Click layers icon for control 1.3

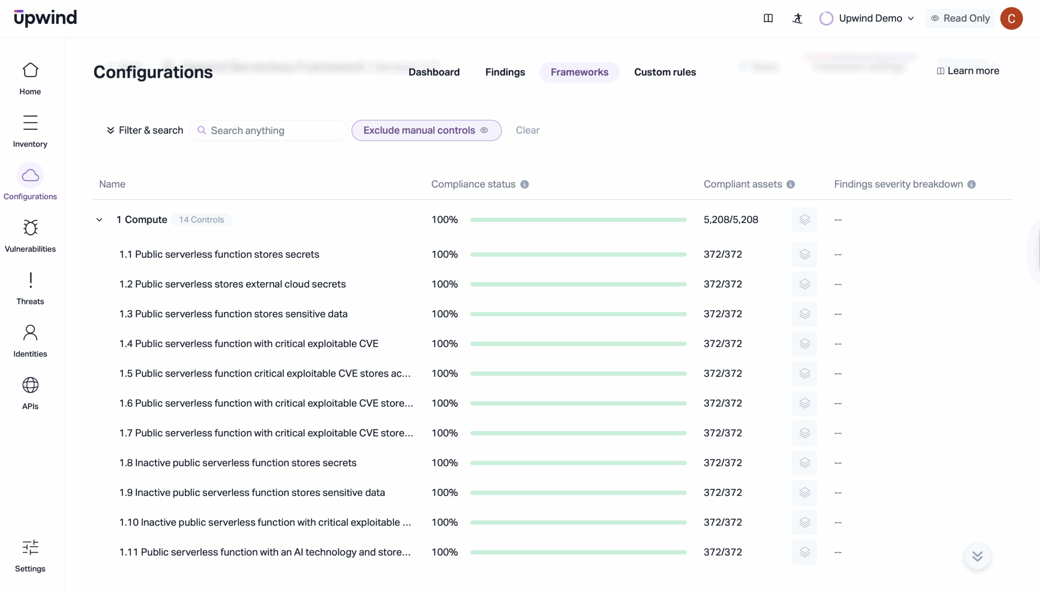(x=804, y=314)
